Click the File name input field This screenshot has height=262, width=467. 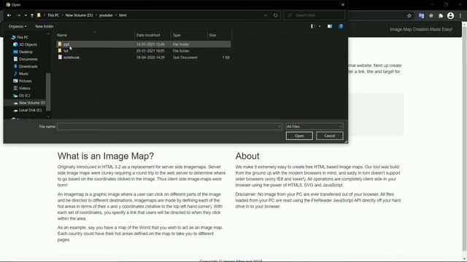click(x=169, y=127)
